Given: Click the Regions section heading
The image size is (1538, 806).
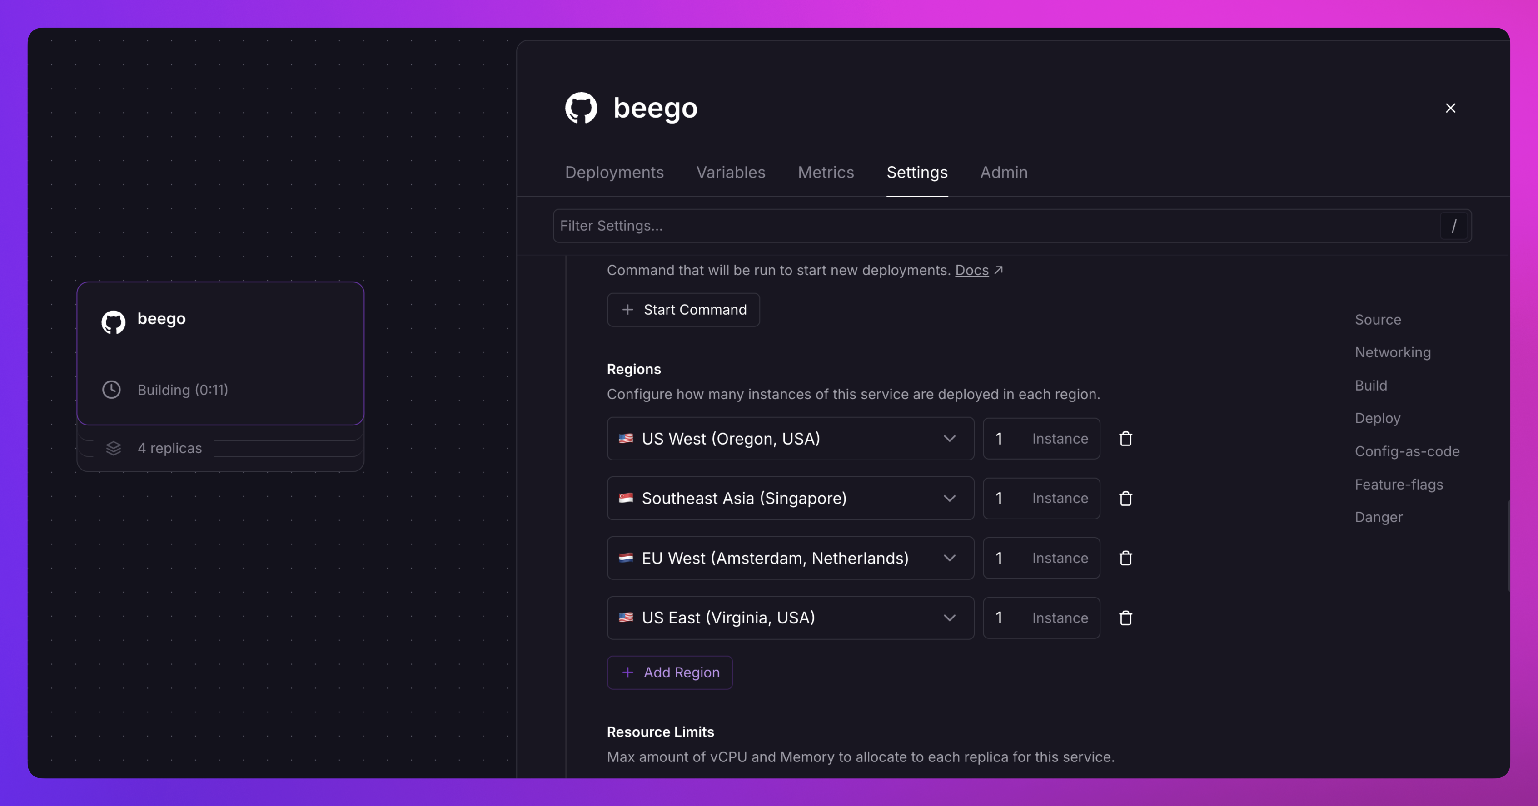Looking at the screenshot, I should click(x=633, y=369).
